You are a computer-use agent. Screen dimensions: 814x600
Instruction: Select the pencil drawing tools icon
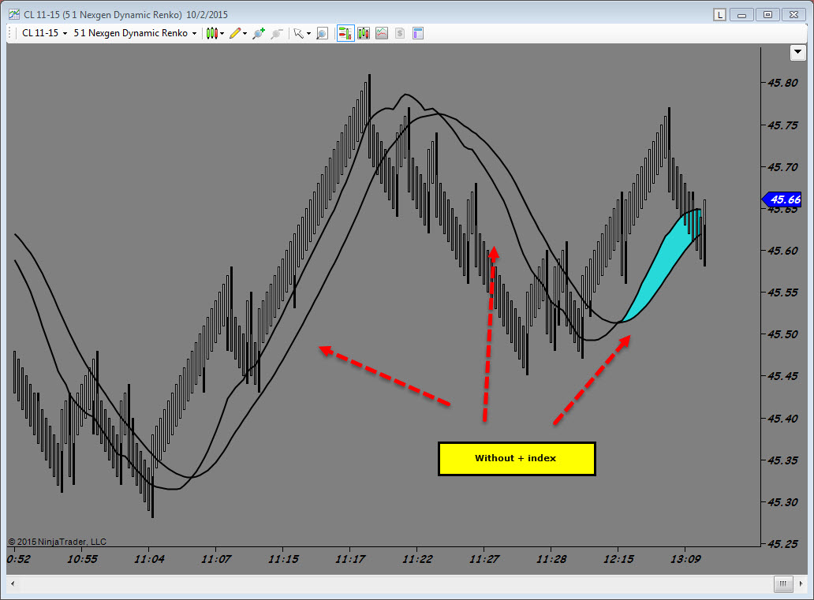[235, 34]
